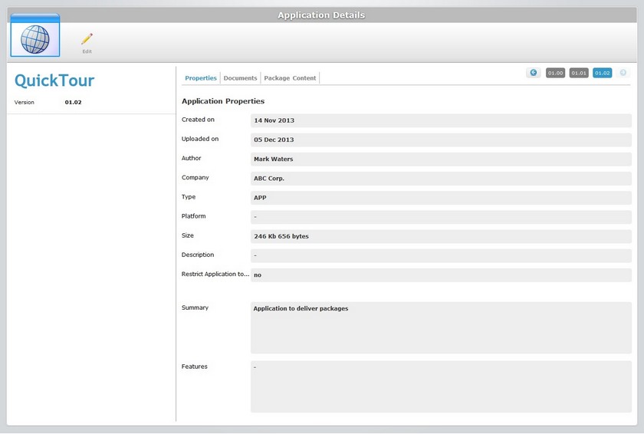The height and width of the screenshot is (434, 644).
Task: Click the Size field 246 Kb 656 bytes
Action: click(441, 236)
